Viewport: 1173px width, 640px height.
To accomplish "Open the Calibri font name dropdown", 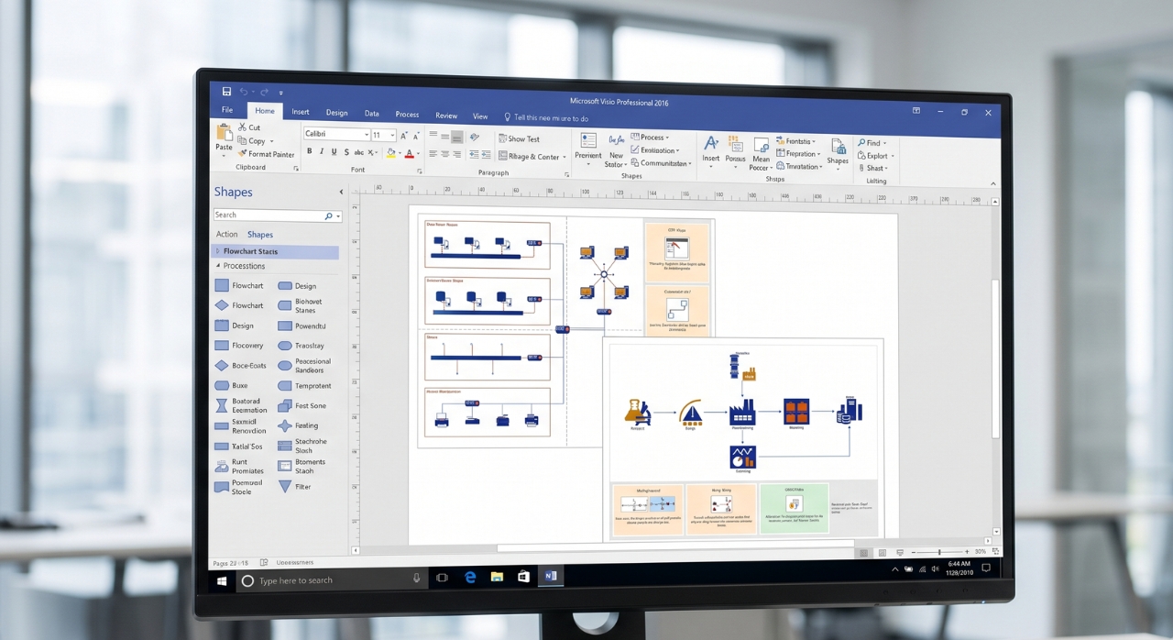I will coord(367,135).
